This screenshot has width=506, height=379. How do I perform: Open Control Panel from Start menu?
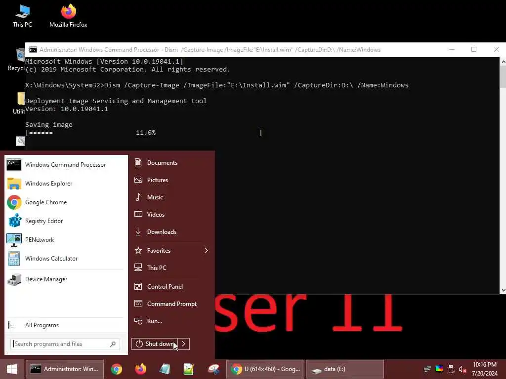pos(171,287)
